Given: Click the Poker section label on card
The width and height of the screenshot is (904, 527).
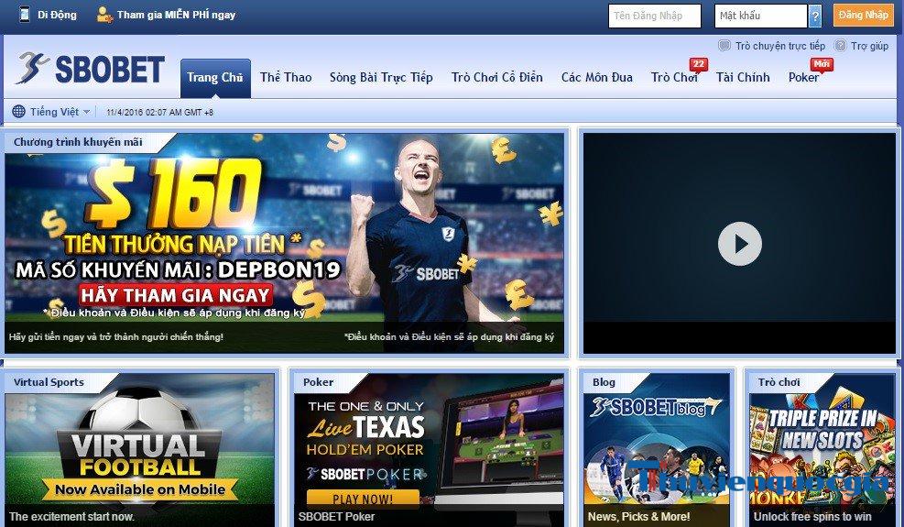Looking at the screenshot, I should pyautogui.click(x=318, y=382).
